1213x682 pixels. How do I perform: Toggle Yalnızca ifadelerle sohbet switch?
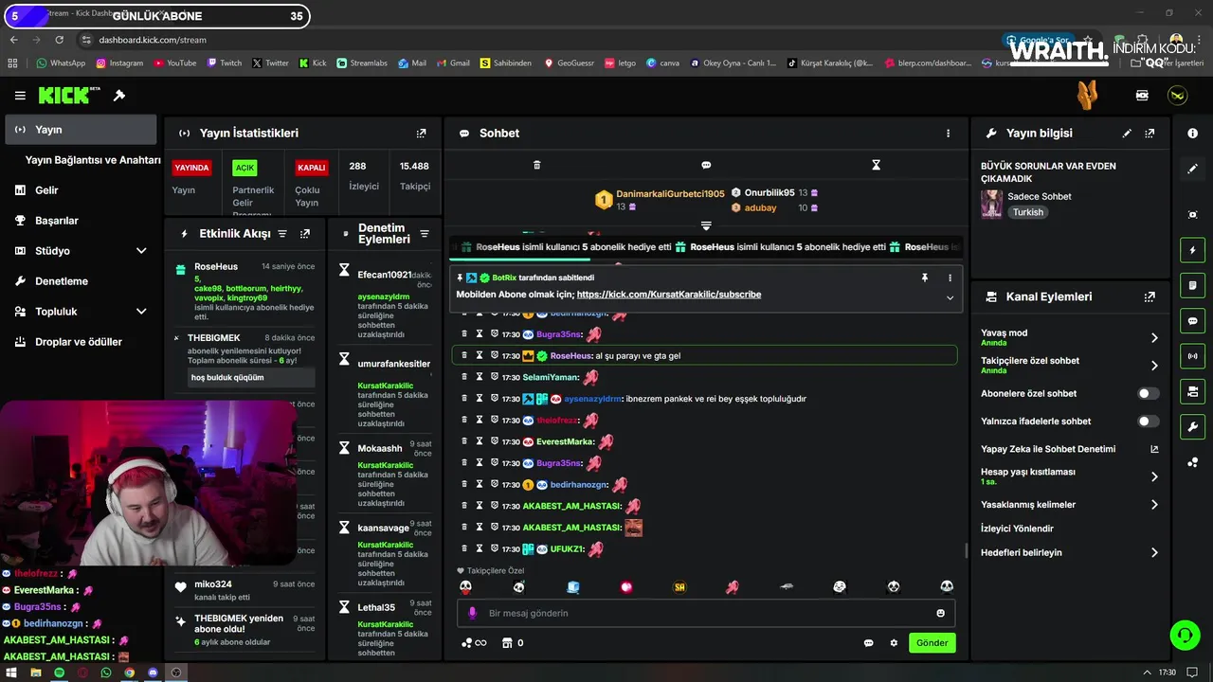click(x=1148, y=422)
